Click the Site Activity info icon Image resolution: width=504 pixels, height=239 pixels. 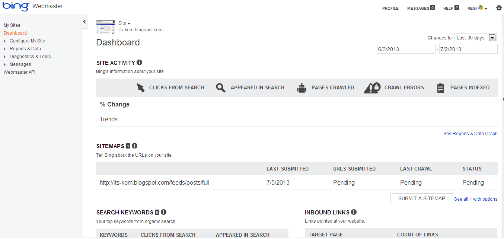139,63
